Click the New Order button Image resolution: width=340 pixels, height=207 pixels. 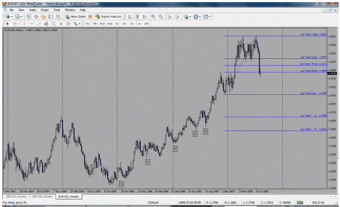pos(76,17)
